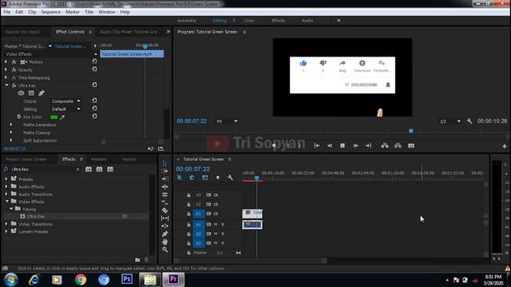Open Ultra Key Output dropdown

[66, 101]
